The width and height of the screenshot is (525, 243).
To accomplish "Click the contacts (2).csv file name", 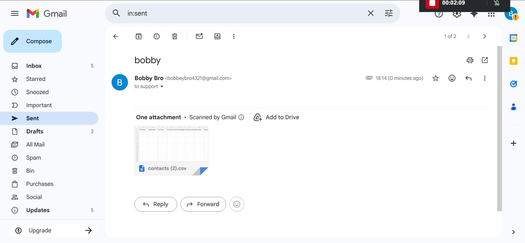I will [x=167, y=168].
